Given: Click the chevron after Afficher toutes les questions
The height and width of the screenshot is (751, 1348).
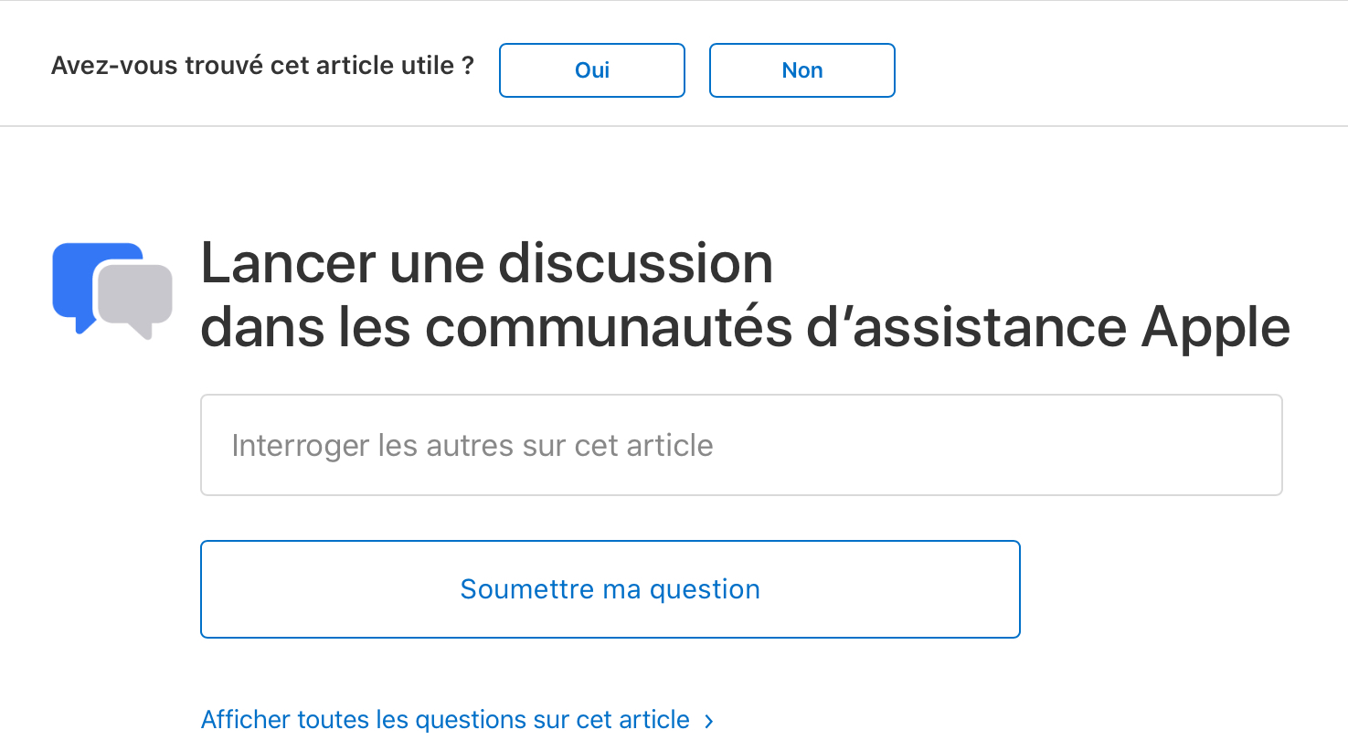Looking at the screenshot, I should pyautogui.click(x=709, y=722).
